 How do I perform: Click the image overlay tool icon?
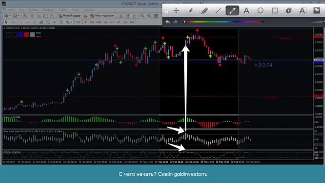pyautogui.click(x=317, y=11)
